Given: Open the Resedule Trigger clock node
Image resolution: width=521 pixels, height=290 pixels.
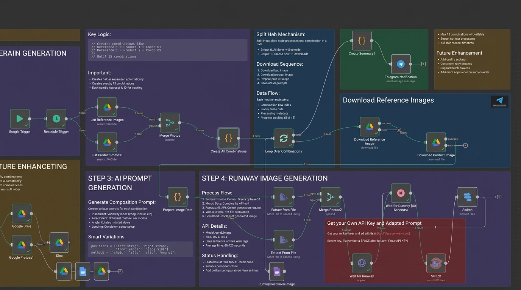Looking at the screenshot, I should 56,119.
